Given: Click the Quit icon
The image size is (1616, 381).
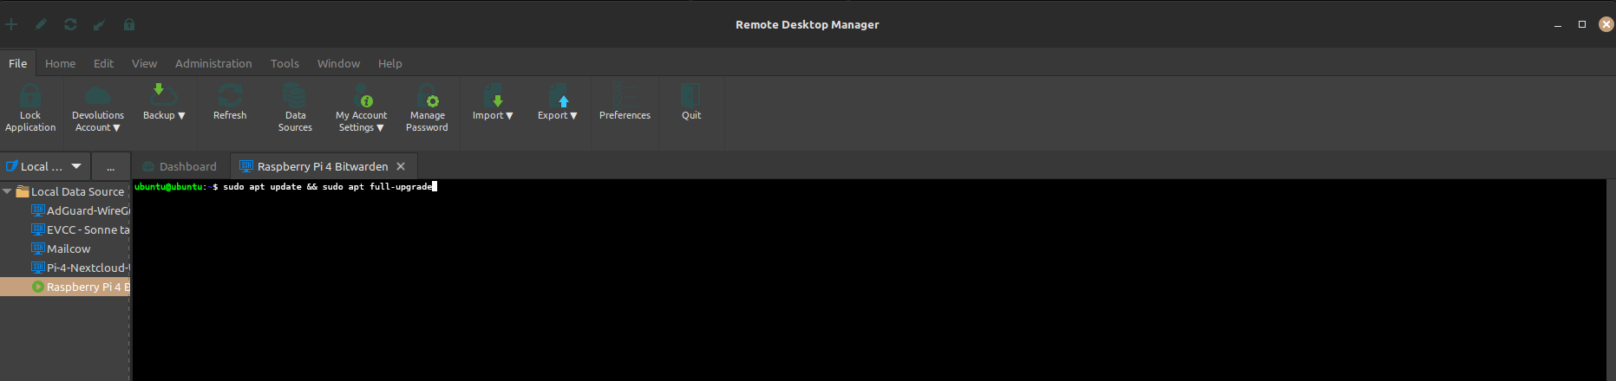Looking at the screenshot, I should (691, 97).
